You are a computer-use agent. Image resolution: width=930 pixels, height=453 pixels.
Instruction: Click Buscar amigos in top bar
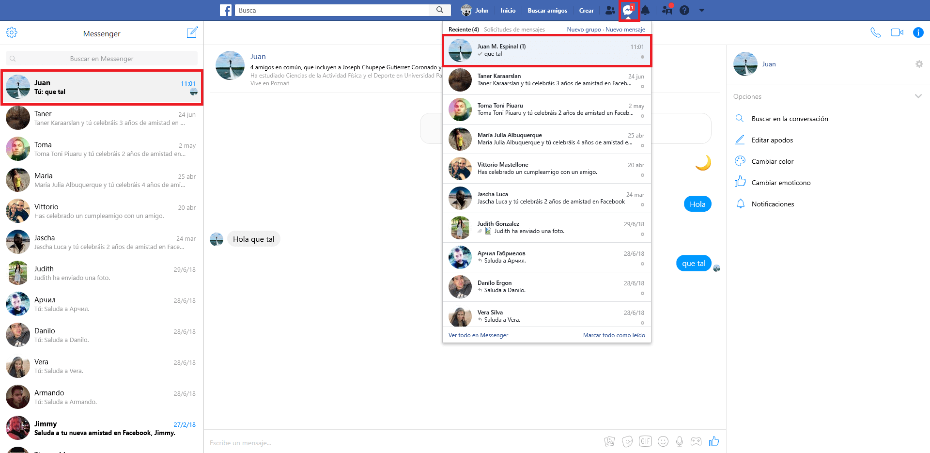[547, 10]
